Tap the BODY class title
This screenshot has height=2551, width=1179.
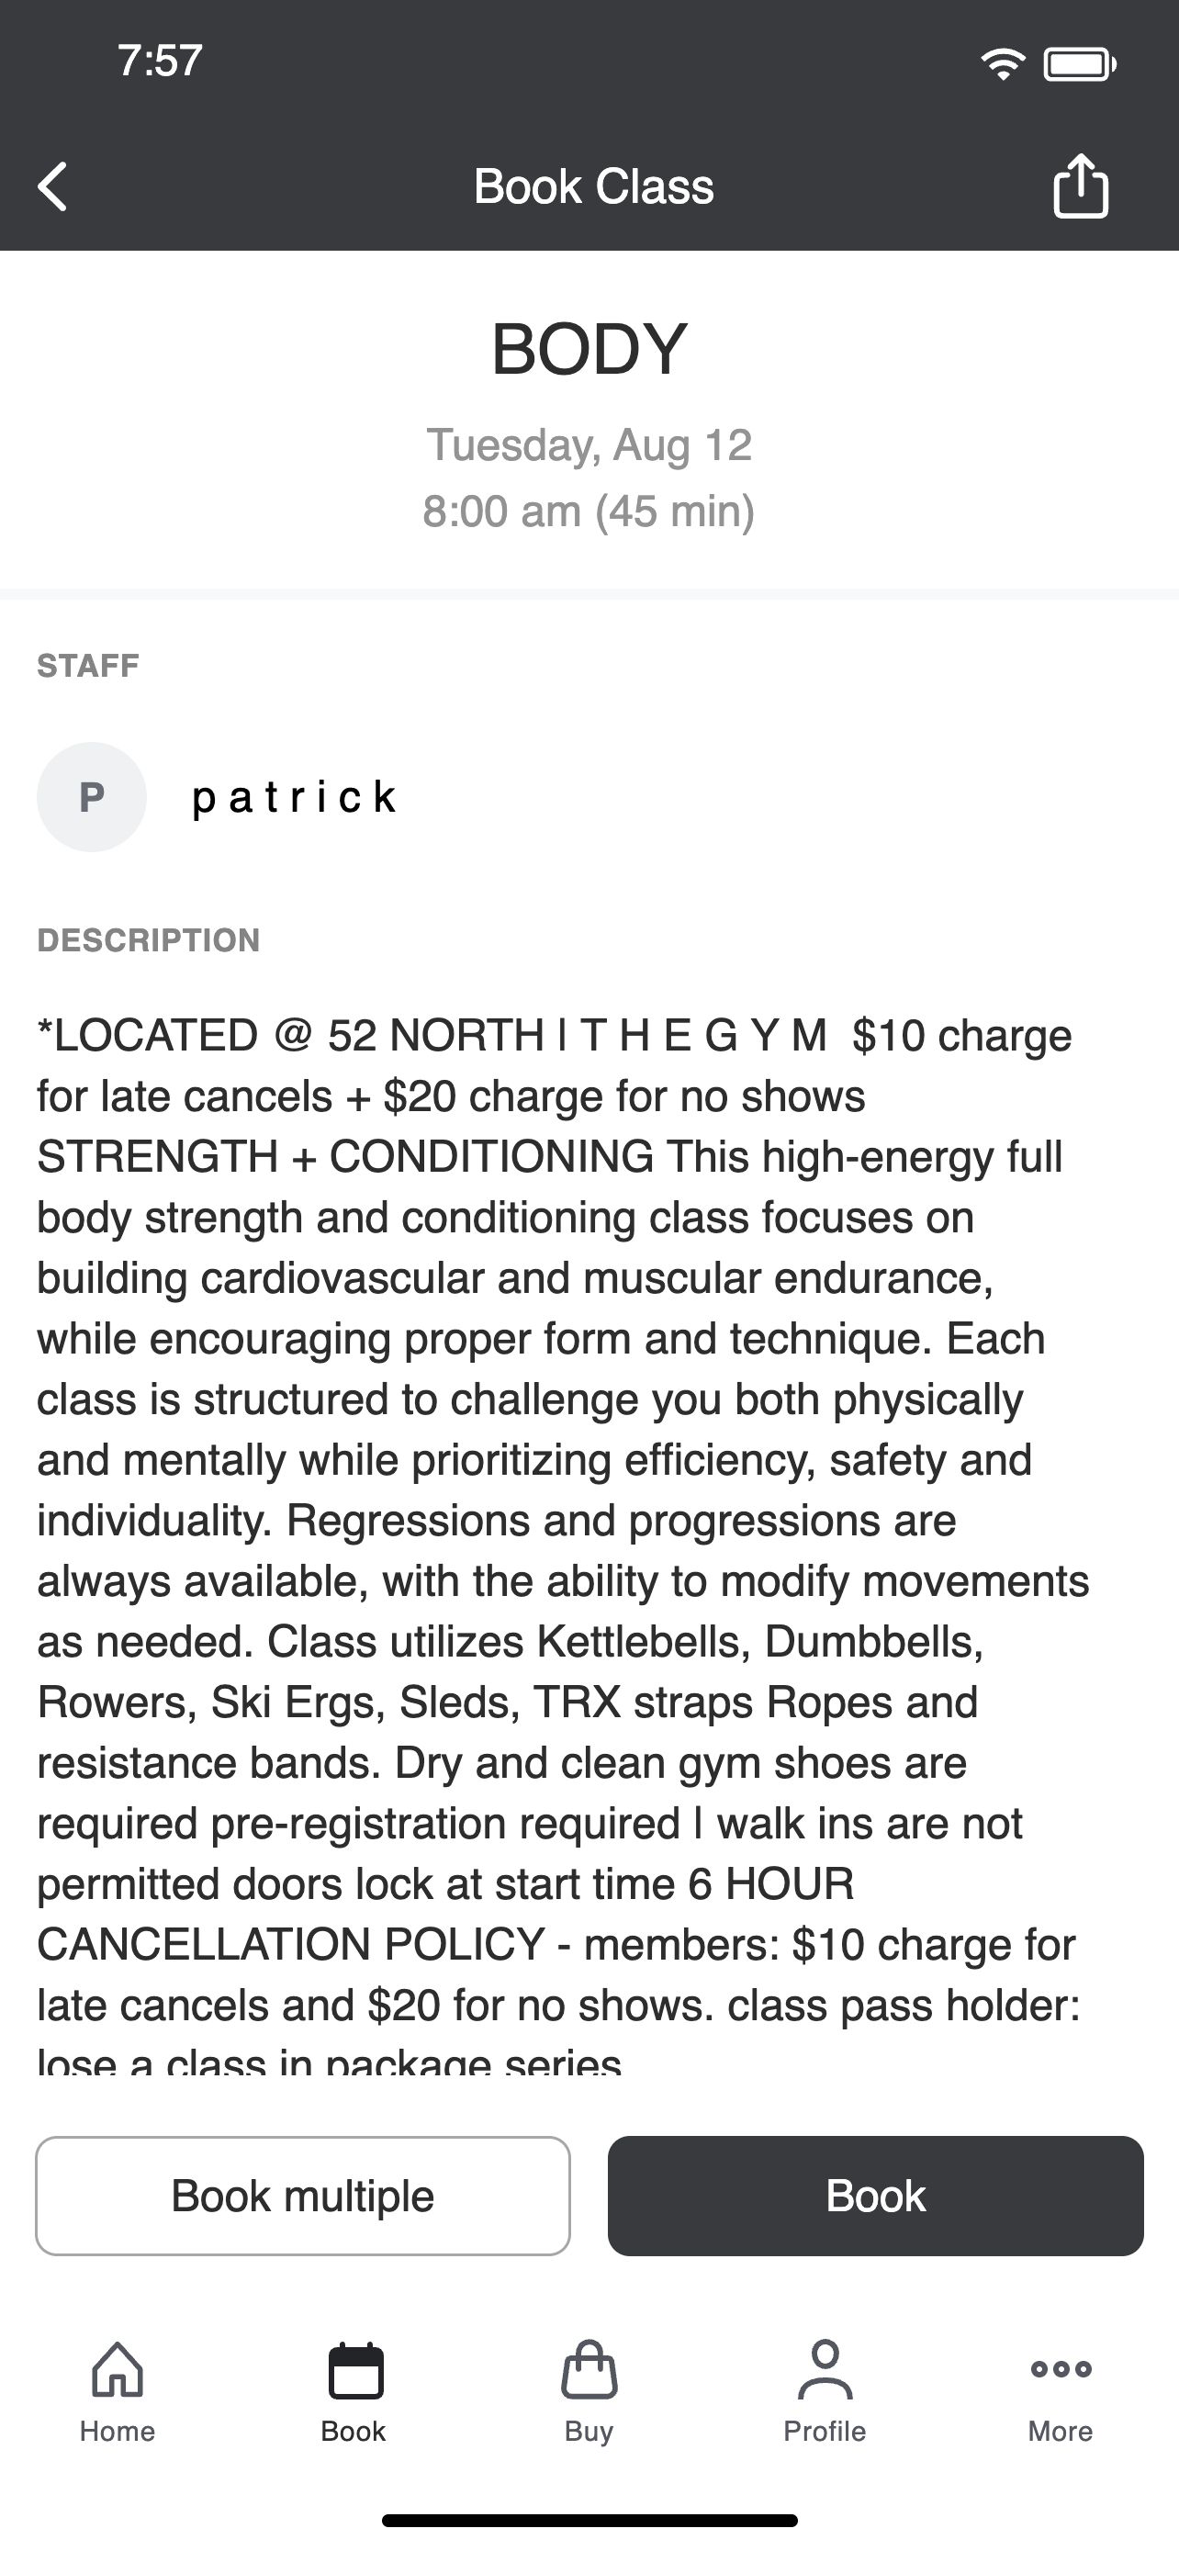589,349
